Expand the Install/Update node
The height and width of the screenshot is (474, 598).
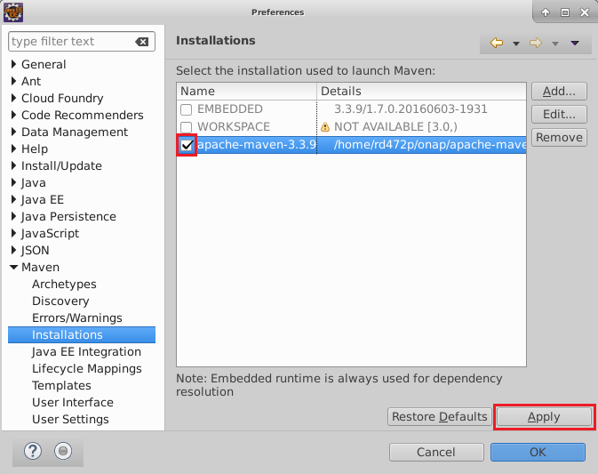pos(13,165)
